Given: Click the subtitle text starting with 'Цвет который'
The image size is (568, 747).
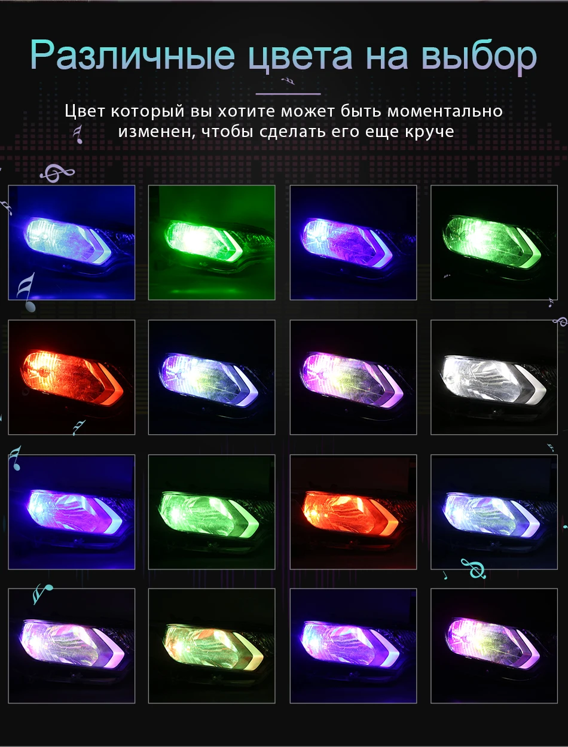Looking at the screenshot, I should 284,121.
